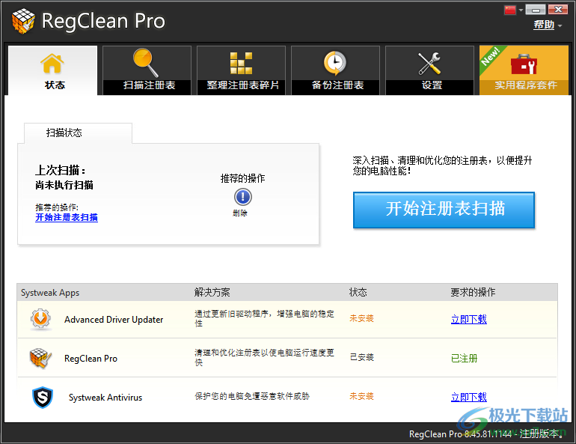Click the RegClean Pro row icon

[x=40, y=358]
